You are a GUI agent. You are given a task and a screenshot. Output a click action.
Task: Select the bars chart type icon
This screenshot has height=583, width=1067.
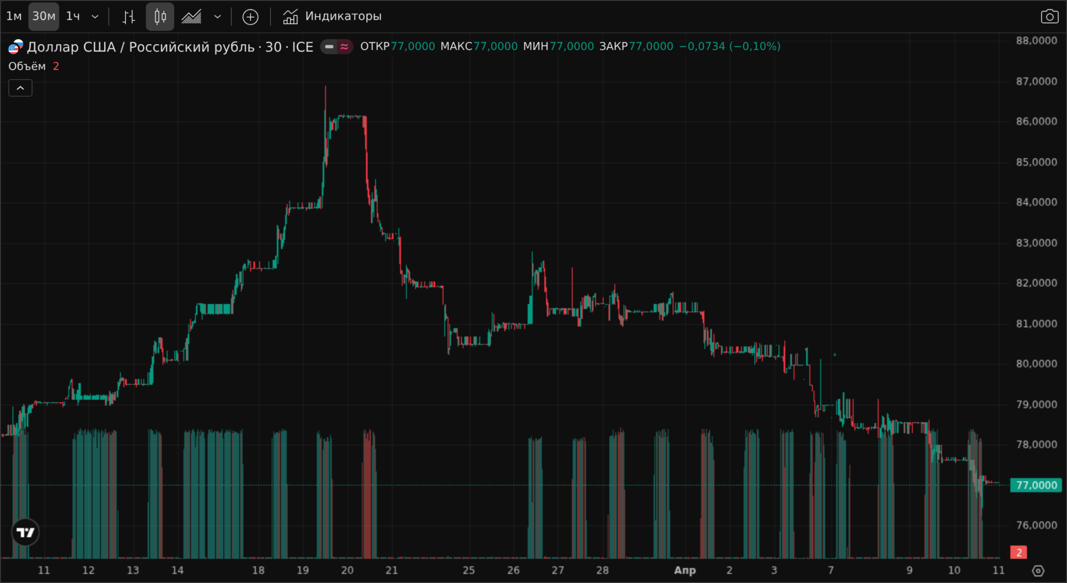(128, 16)
